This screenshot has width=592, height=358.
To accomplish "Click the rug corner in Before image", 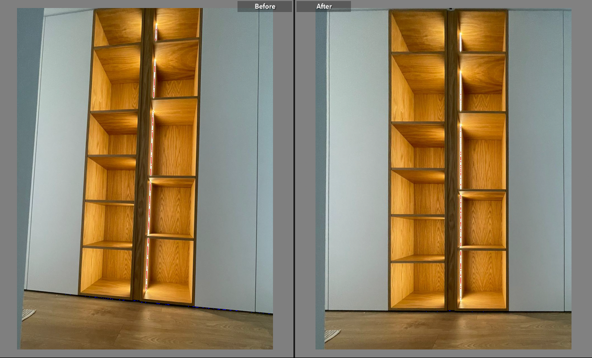I will 27,314.
